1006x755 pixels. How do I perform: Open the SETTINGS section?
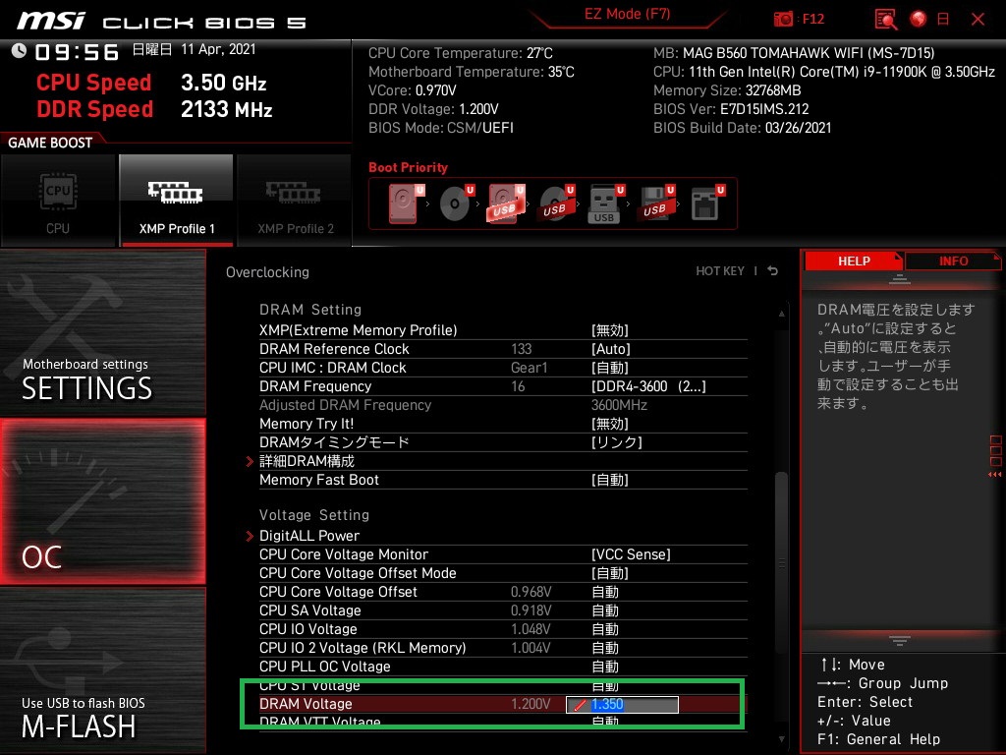click(x=102, y=332)
